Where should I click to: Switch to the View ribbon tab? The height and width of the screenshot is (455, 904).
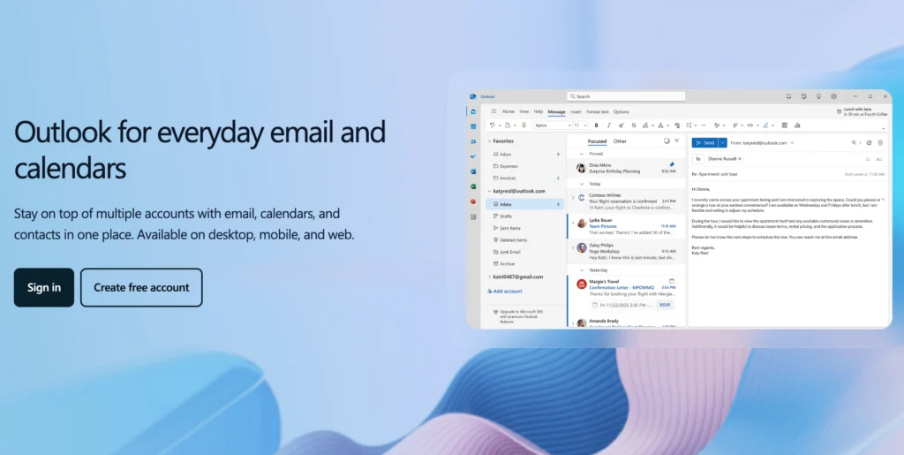pos(524,111)
